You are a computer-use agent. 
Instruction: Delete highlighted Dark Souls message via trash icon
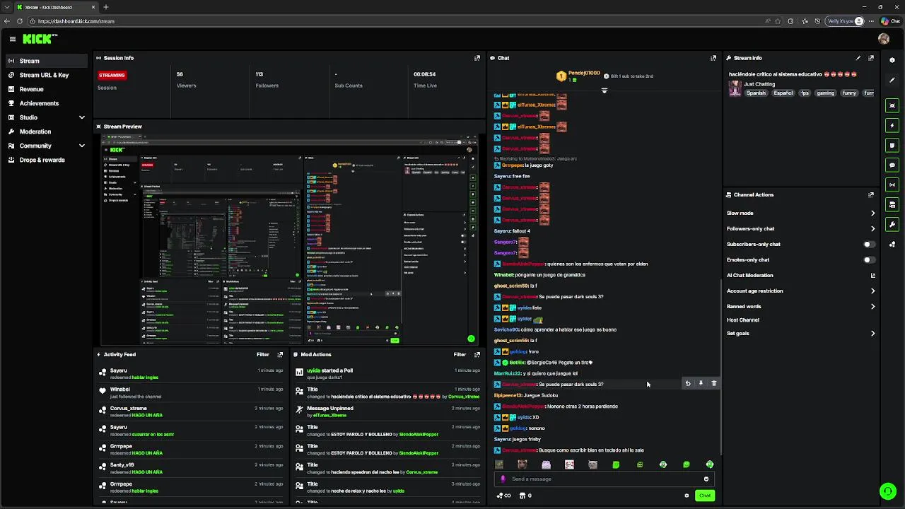click(x=713, y=383)
